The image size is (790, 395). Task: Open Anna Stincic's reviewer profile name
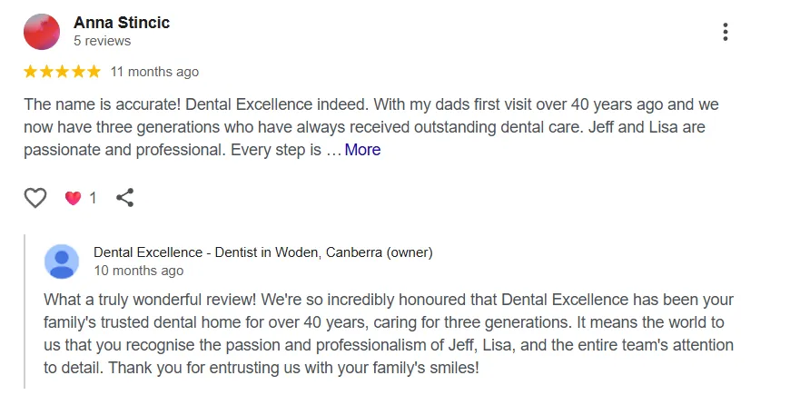(x=122, y=23)
